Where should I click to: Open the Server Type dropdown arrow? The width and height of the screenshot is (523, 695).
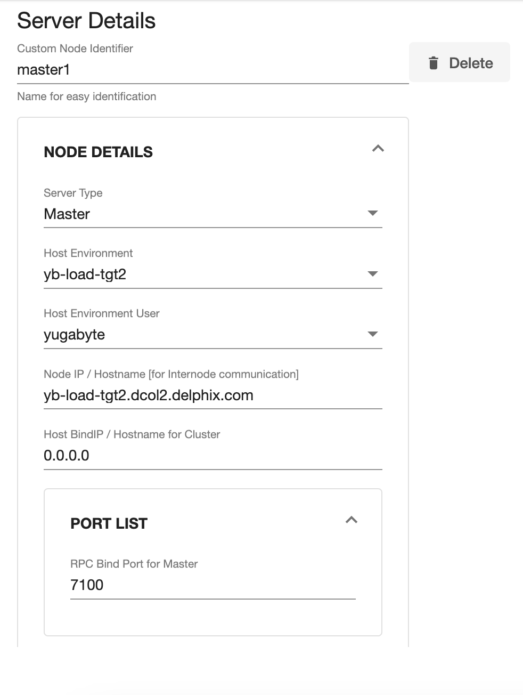[x=373, y=213]
